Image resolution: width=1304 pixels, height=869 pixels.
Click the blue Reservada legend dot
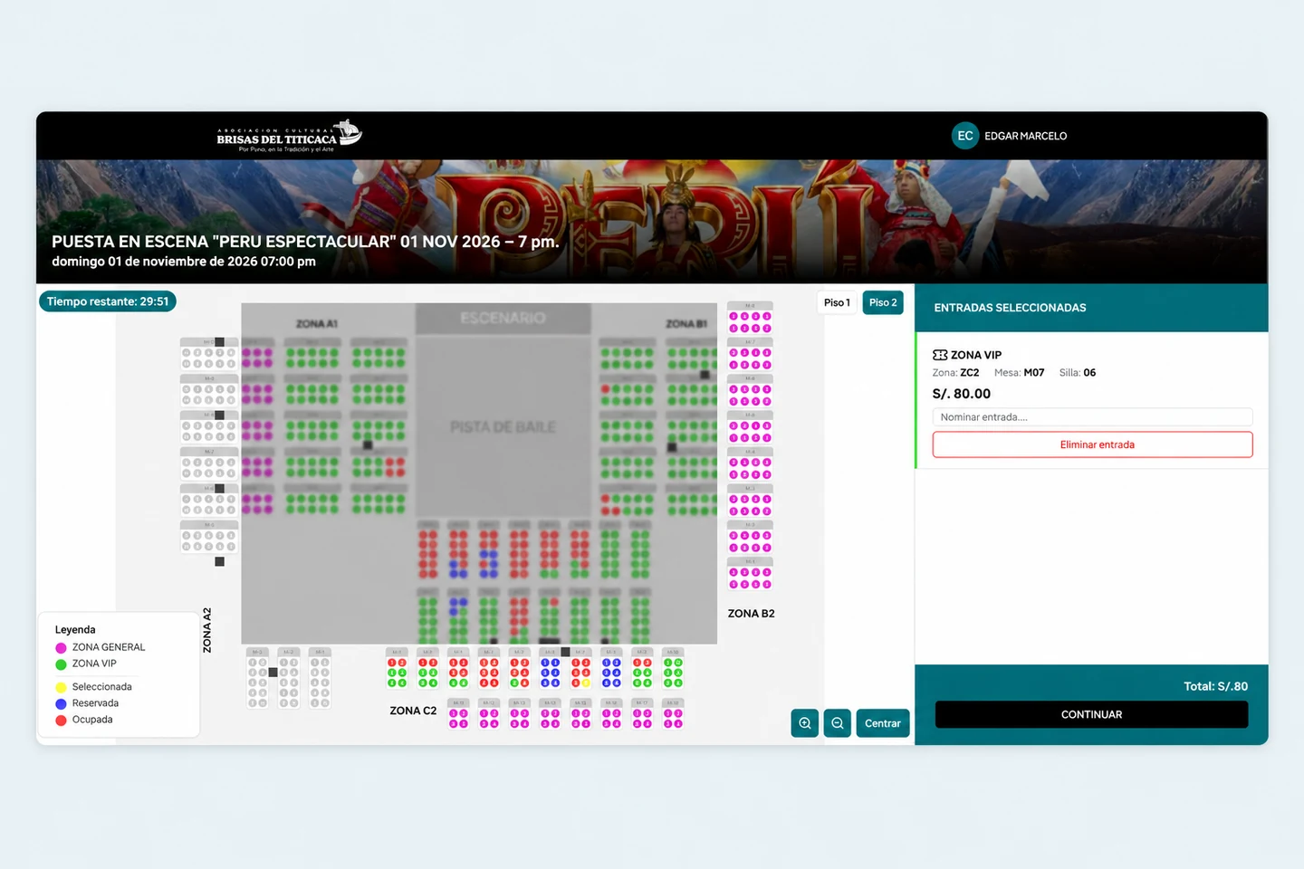click(x=61, y=703)
